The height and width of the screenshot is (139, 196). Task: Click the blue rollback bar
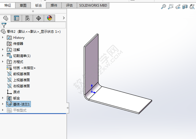(33, 113)
